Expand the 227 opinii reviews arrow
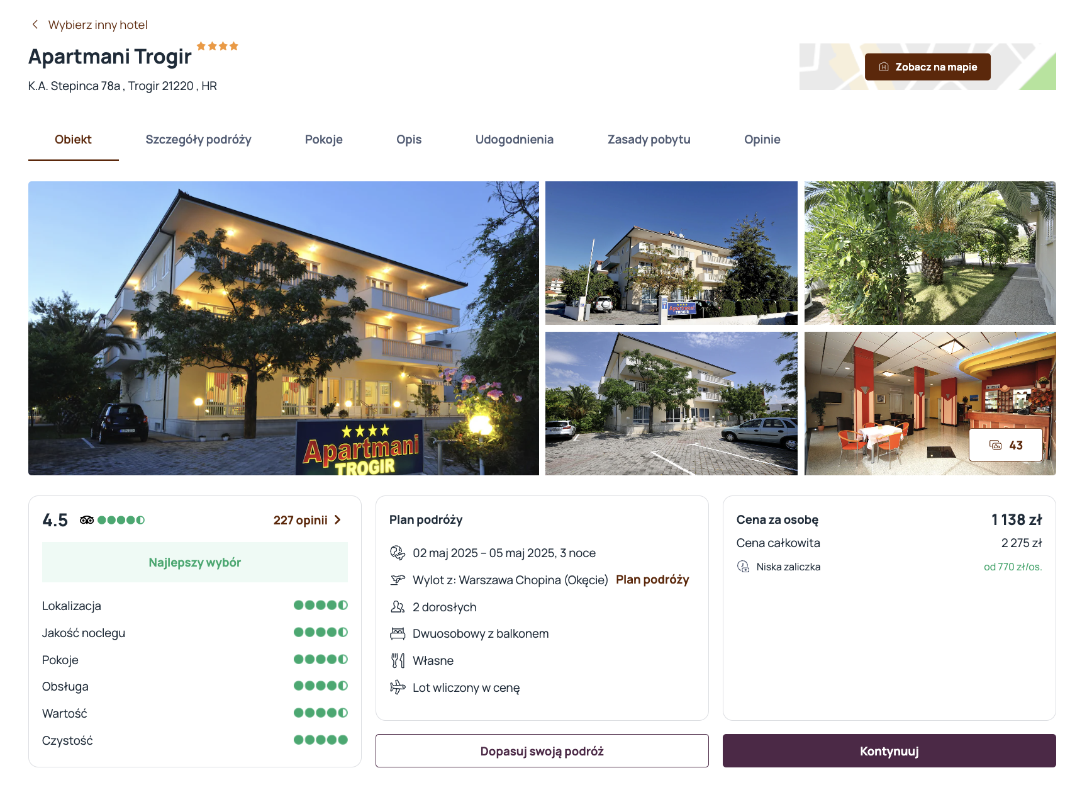The image size is (1087, 797). coord(338,520)
